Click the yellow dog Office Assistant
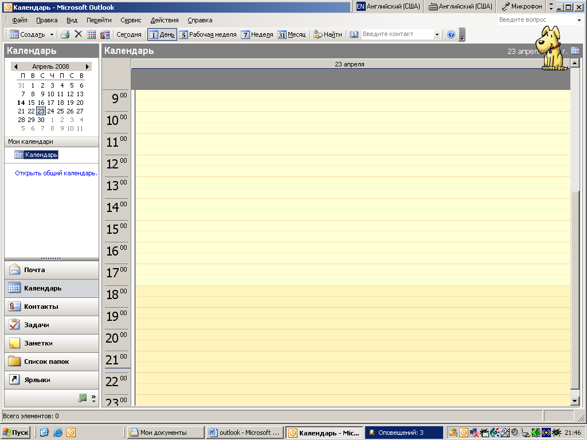587x440 pixels. pyautogui.click(x=551, y=48)
